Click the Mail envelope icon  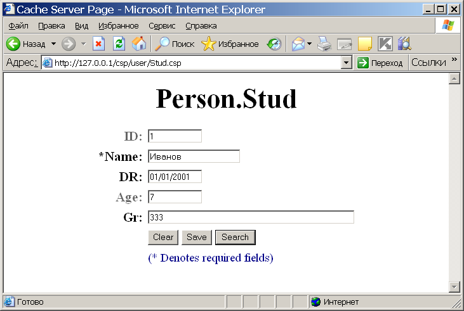[298, 44]
